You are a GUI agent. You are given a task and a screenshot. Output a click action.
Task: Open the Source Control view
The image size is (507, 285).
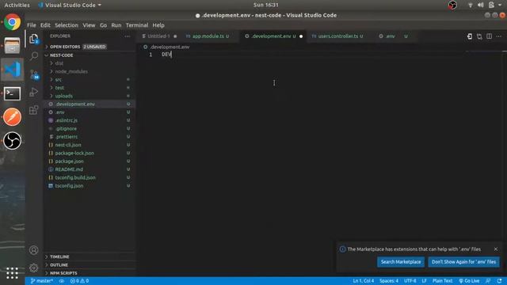[34, 74]
